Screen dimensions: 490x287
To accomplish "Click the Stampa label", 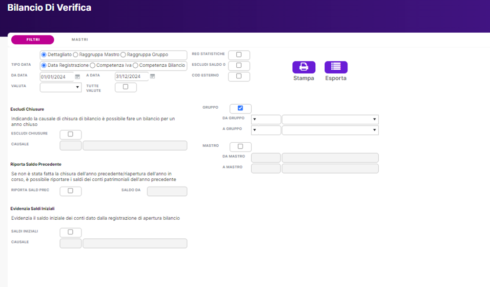I will click(304, 78).
